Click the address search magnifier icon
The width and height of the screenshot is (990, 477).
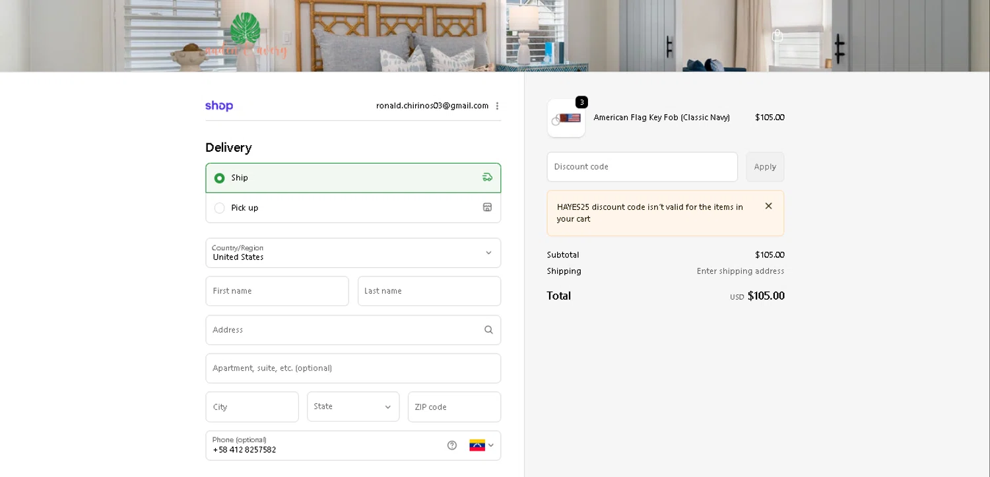(488, 330)
